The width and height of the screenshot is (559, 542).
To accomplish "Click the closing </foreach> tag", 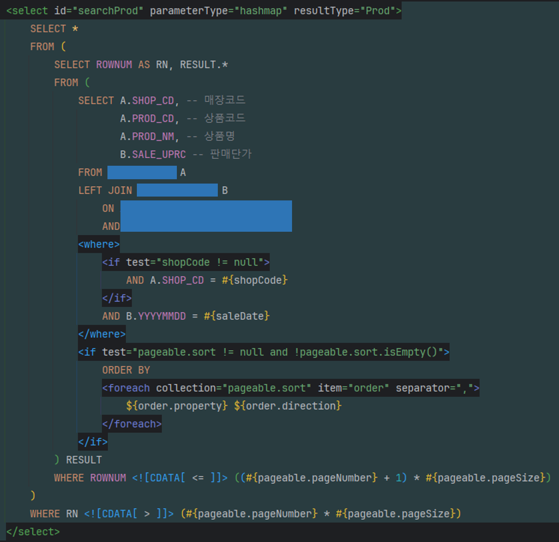I will (132, 424).
